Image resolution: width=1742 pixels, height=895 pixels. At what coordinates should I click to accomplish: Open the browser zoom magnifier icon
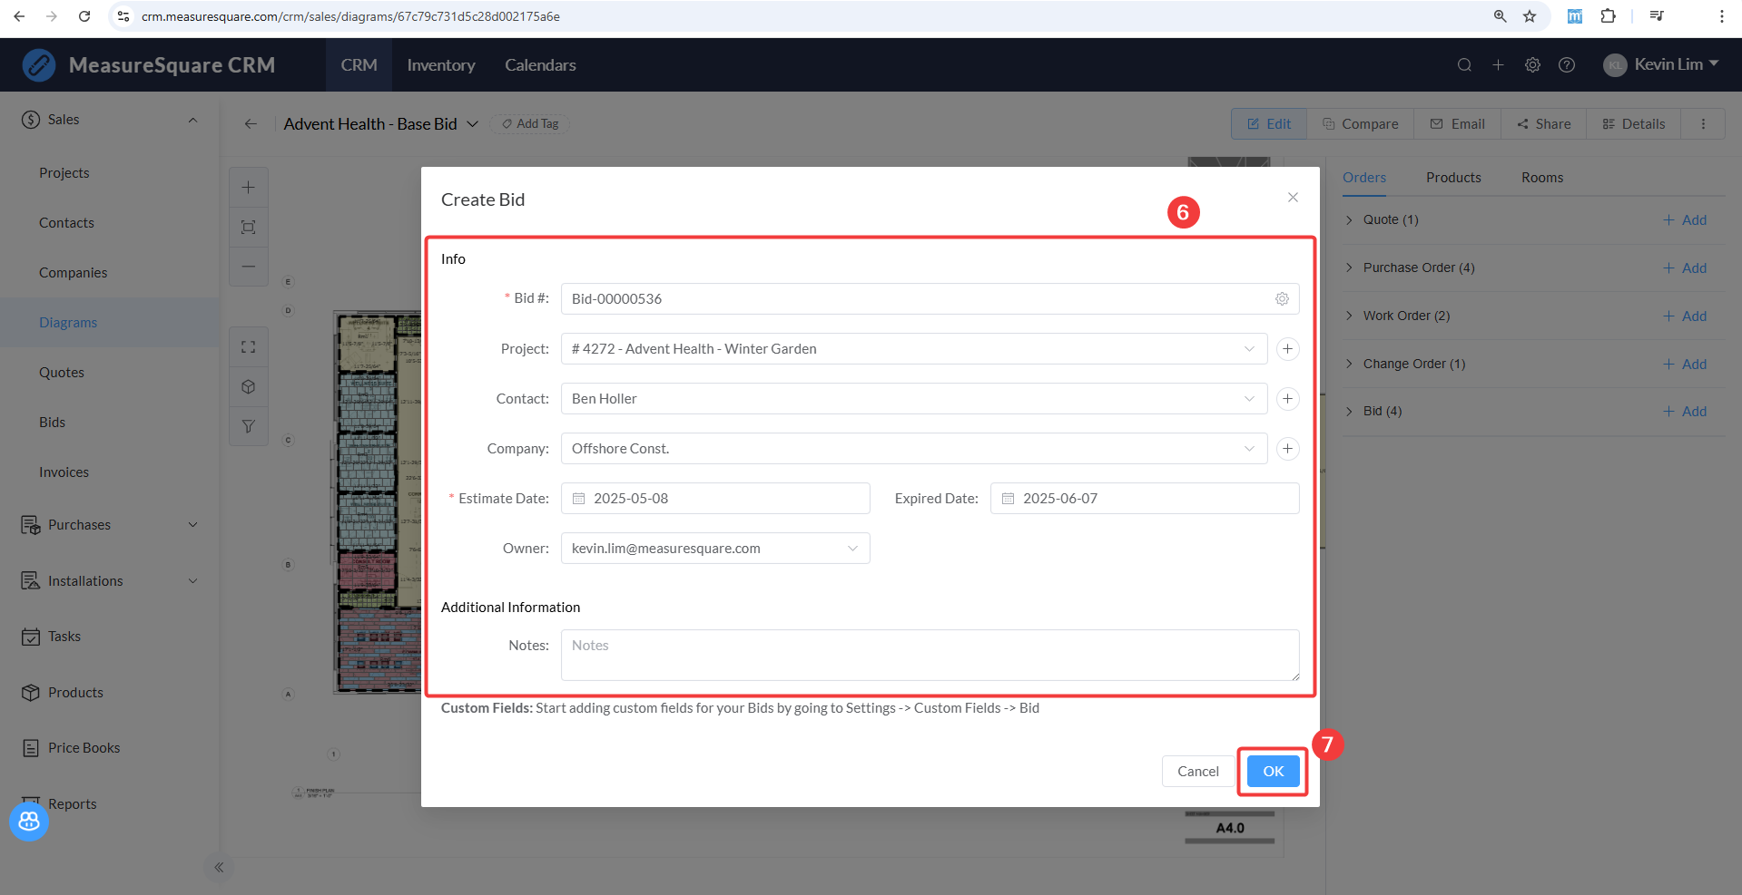pos(1500,16)
